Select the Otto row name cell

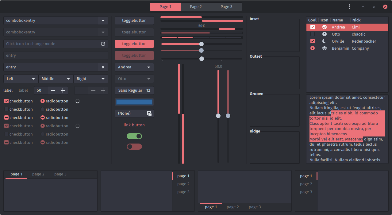(x=336, y=34)
